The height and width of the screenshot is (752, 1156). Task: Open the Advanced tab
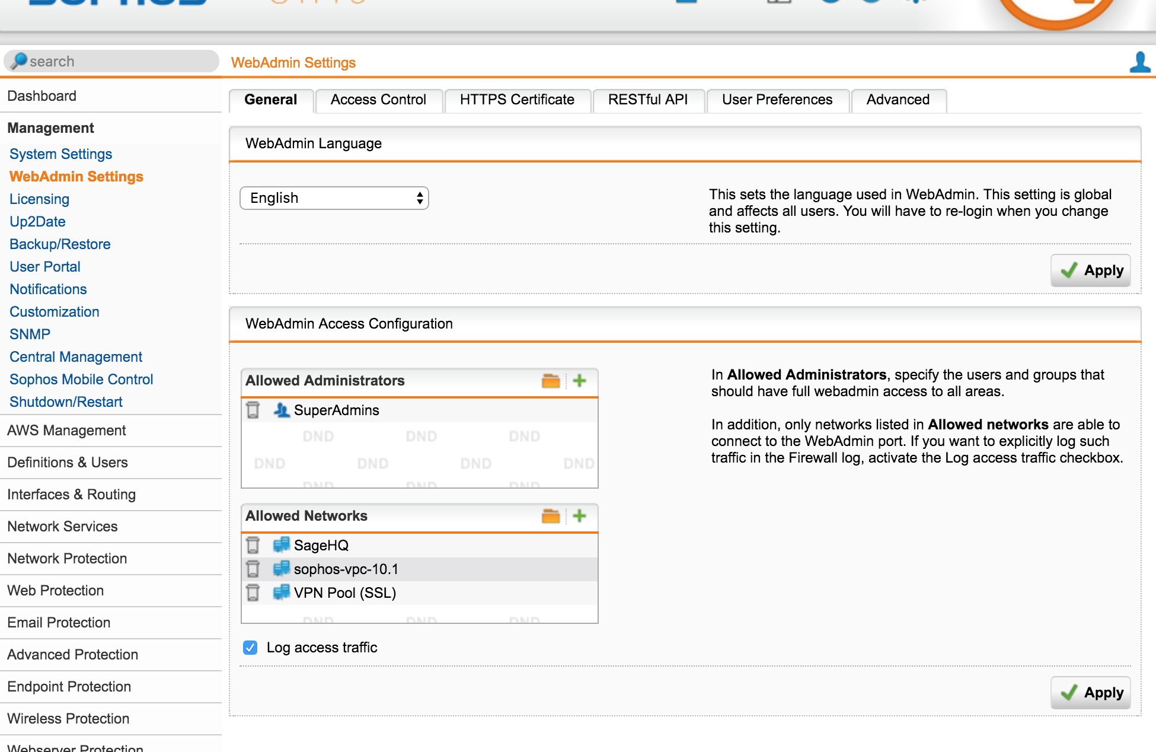tap(898, 100)
